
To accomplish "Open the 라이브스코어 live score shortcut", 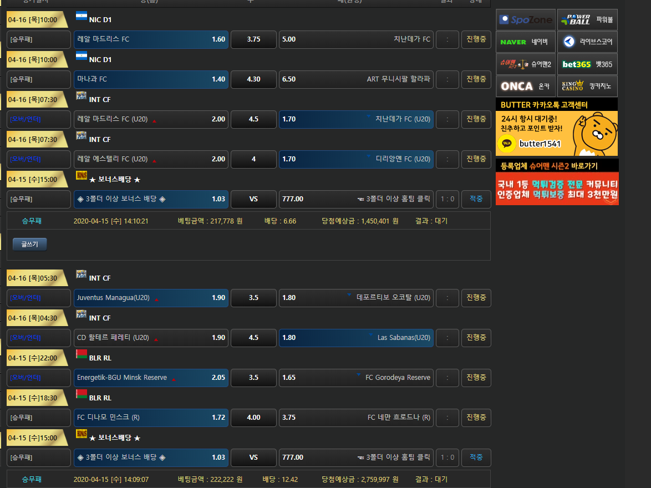I will pos(587,42).
